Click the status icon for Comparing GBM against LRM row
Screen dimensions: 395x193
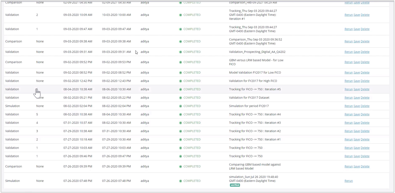180,167
